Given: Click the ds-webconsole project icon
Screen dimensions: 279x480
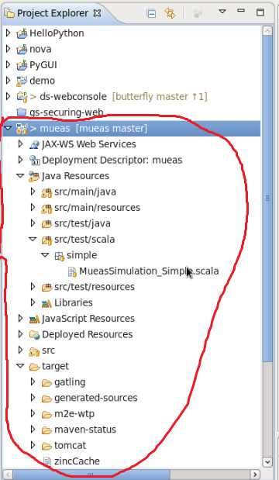Looking at the screenshot, I should pos(22,97).
